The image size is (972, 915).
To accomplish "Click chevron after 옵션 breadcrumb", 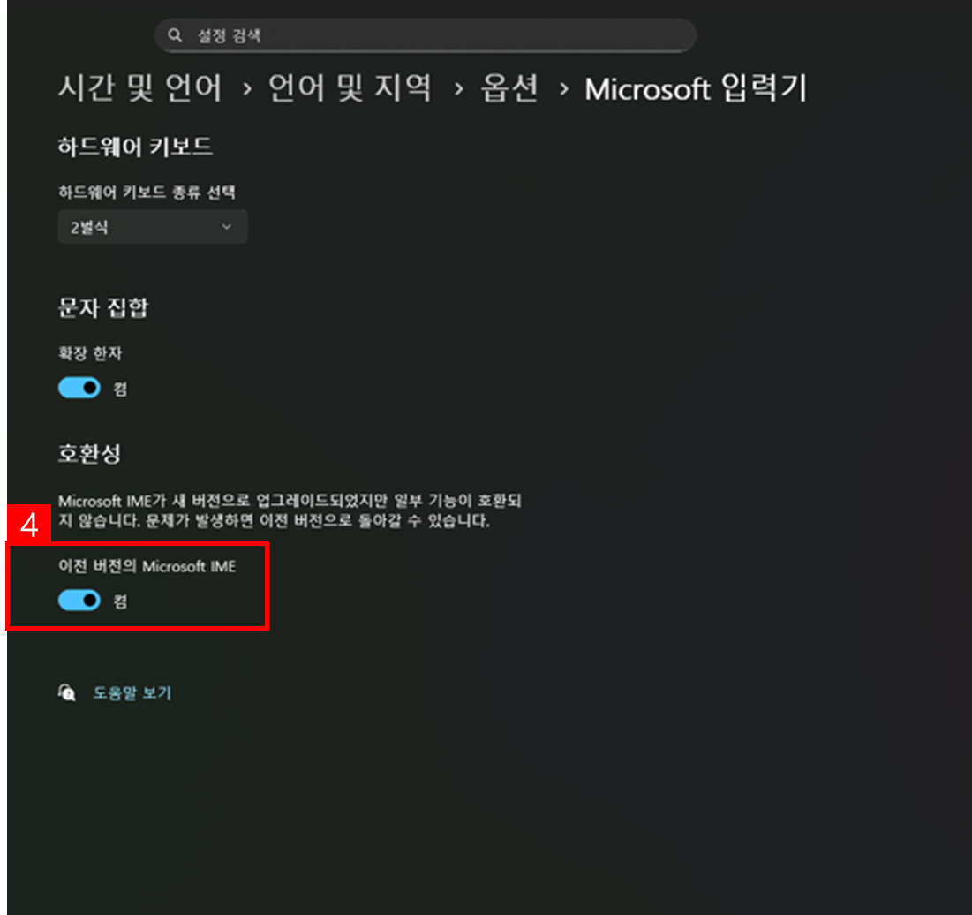I will [563, 89].
